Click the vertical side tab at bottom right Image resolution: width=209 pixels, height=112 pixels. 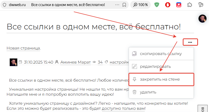point(202,108)
